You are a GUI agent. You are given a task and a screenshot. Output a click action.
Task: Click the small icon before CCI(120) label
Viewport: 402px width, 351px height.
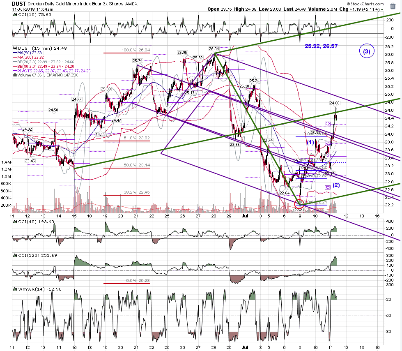(x=15, y=256)
